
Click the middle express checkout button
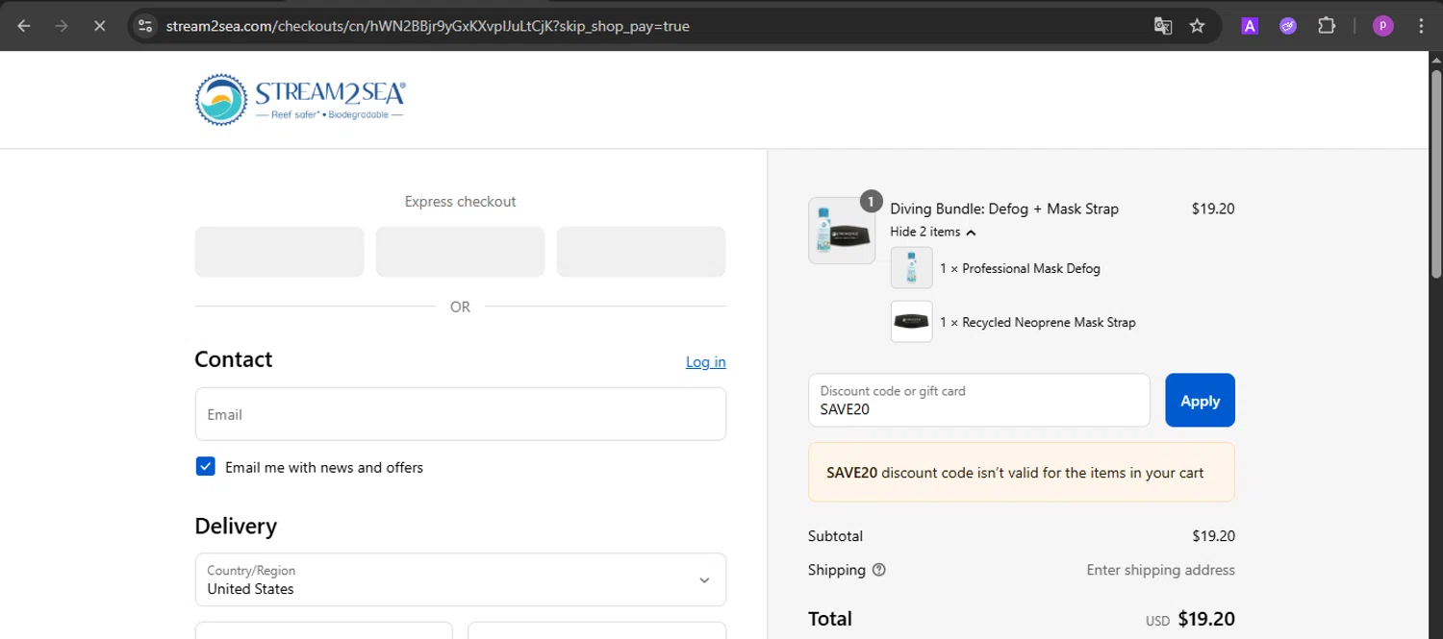point(460,252)
